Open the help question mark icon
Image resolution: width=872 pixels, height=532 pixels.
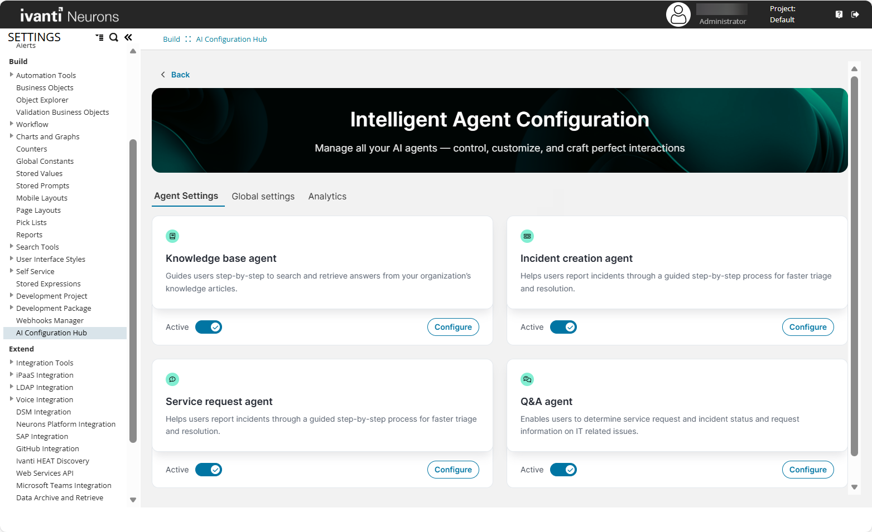(839, 14)
